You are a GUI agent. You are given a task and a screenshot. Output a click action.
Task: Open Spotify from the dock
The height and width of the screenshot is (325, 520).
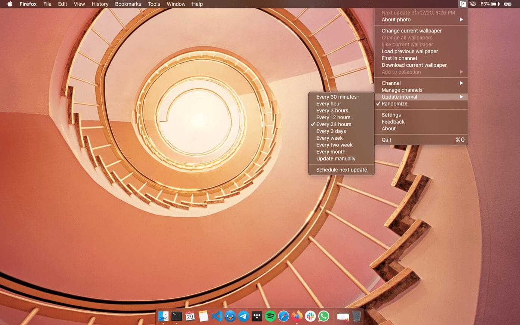(x=270, y=316)
